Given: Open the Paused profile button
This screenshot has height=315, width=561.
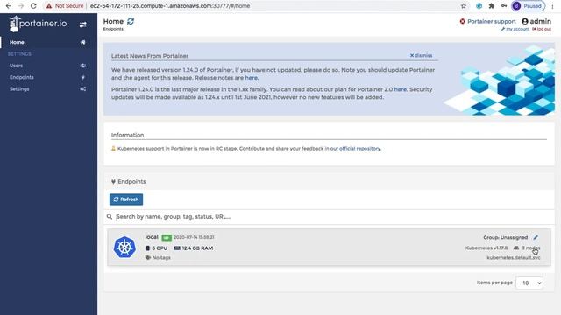Looking at the screenshot, I should 529,6.
